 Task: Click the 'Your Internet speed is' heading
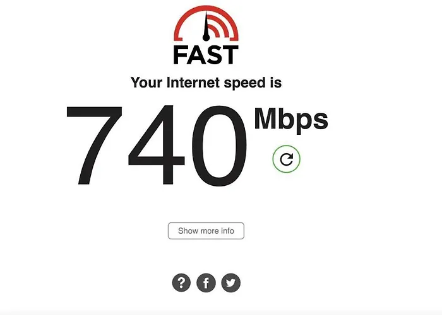206,83
